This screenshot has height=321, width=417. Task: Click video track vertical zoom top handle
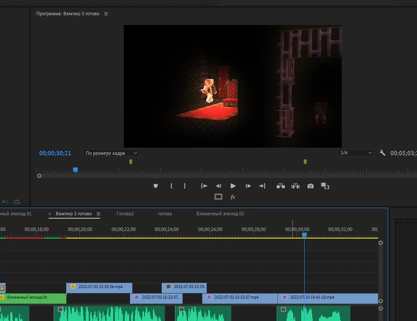coord(381,243)
